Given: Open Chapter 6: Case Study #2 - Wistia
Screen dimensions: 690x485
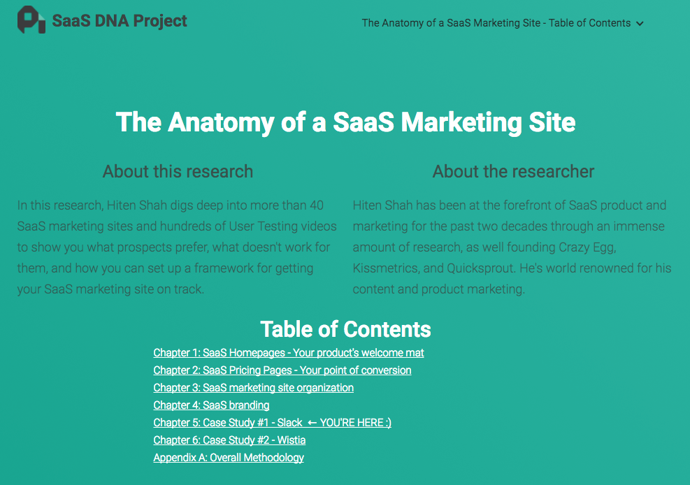Looking at the screenshot, I should 229,440.
